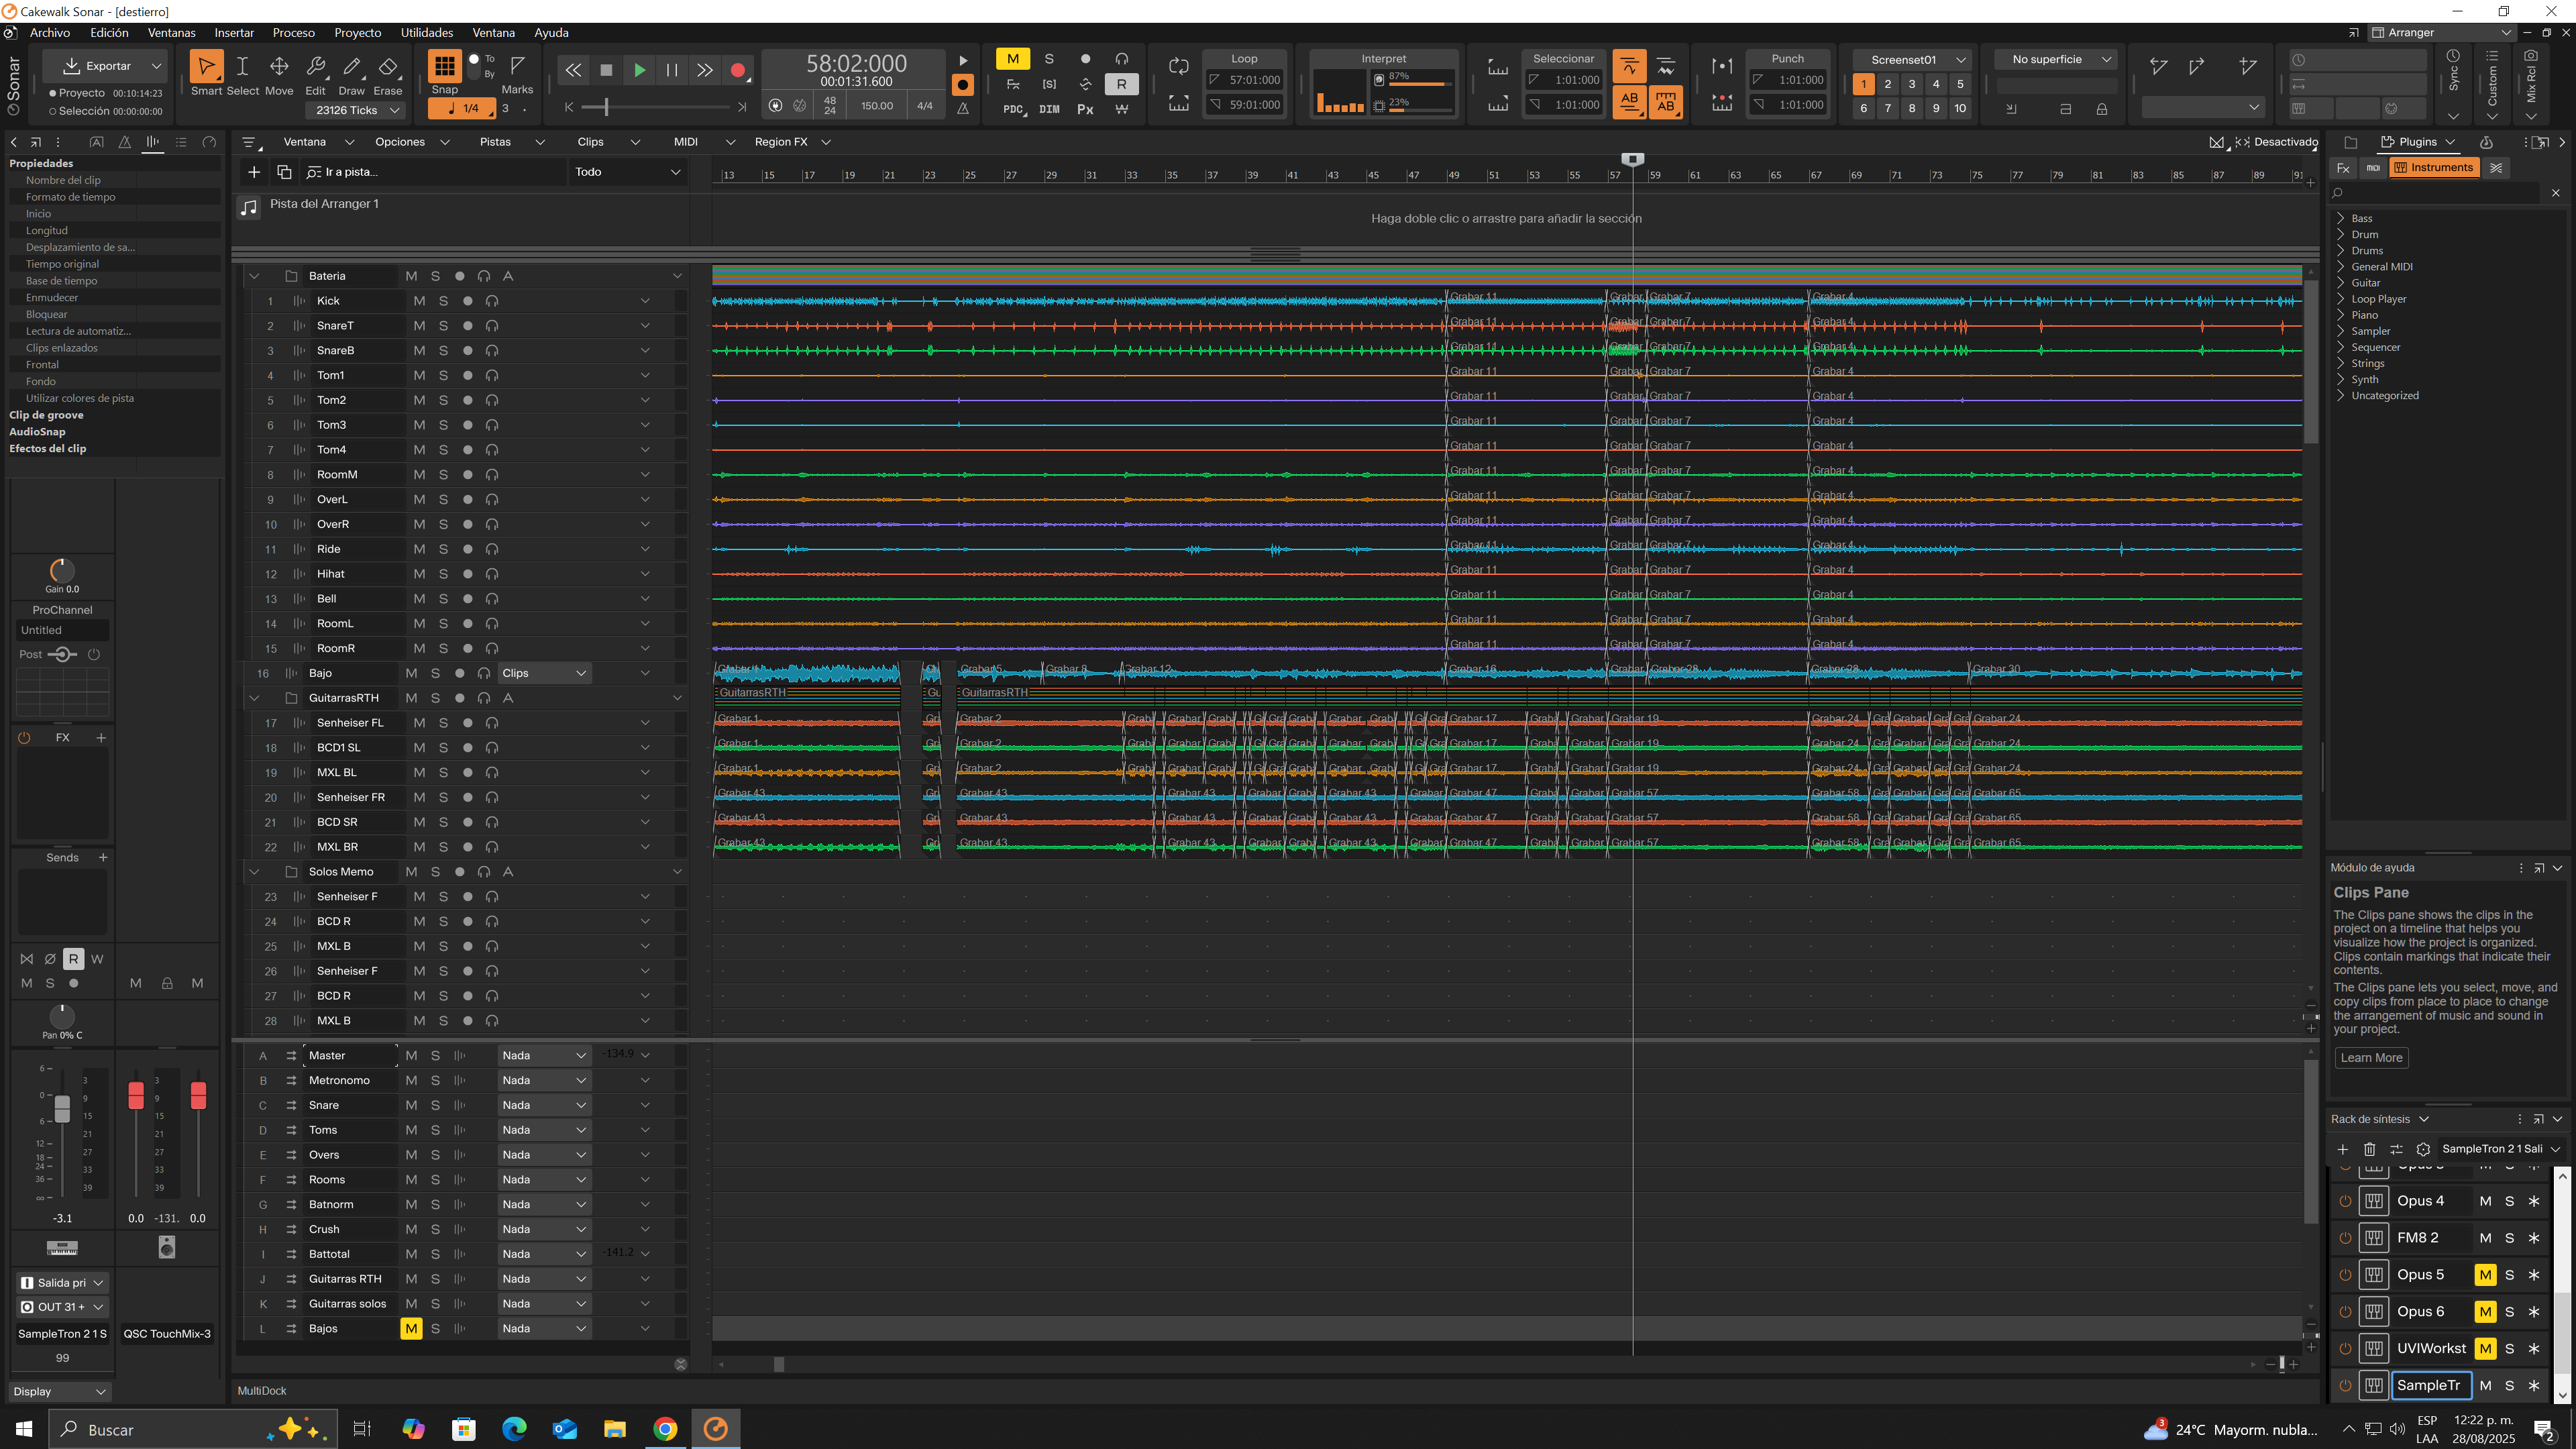Choose the Move tool
This screenshot has height=1449, width=2576.
(x=279, y=67)
